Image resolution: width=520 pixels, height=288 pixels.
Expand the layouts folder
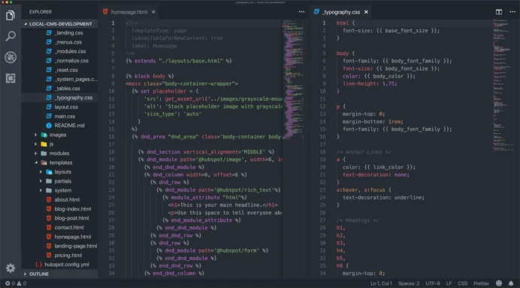59,172
